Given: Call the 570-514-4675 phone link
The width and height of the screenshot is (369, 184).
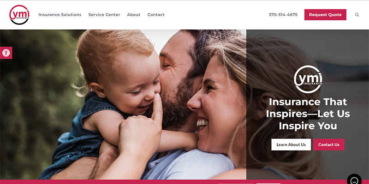Looking at the screenshot, I should [x=283, y=15].
